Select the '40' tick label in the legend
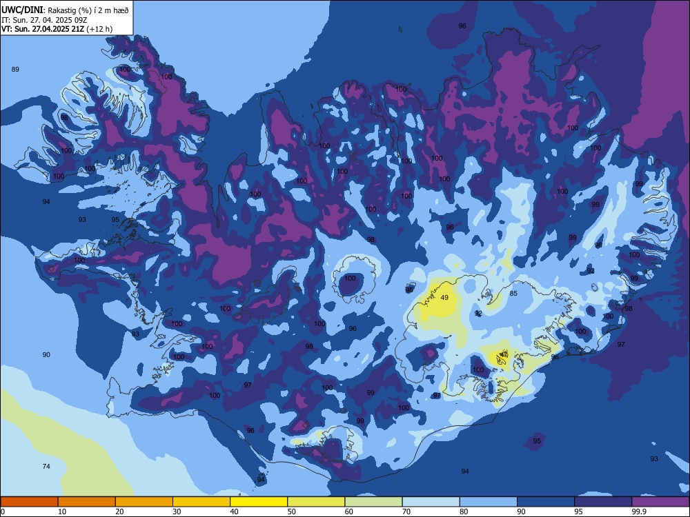Viewport: 690px width, 517px height. [234, 511]
